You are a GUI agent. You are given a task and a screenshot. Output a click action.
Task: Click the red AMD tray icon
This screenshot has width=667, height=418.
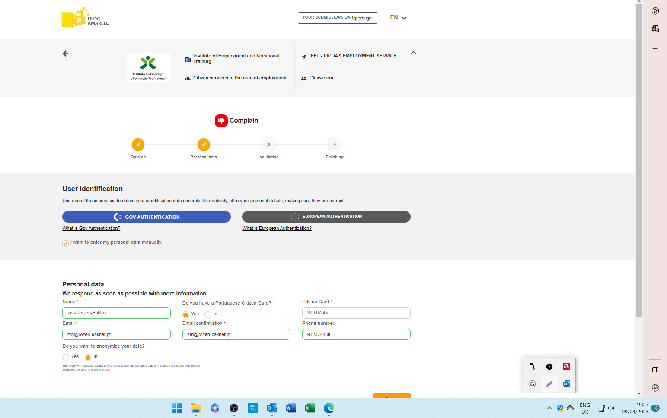pyautogui.click(x=567, y=367)
